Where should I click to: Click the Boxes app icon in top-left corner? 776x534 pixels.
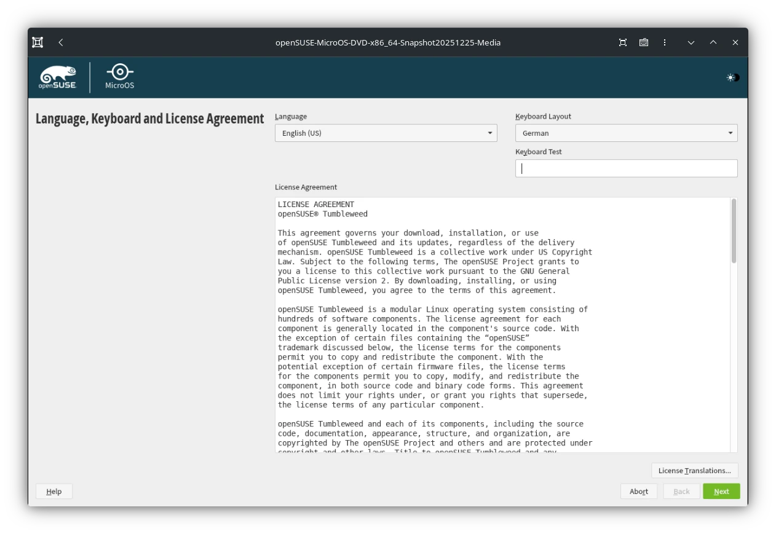[38, 42]
